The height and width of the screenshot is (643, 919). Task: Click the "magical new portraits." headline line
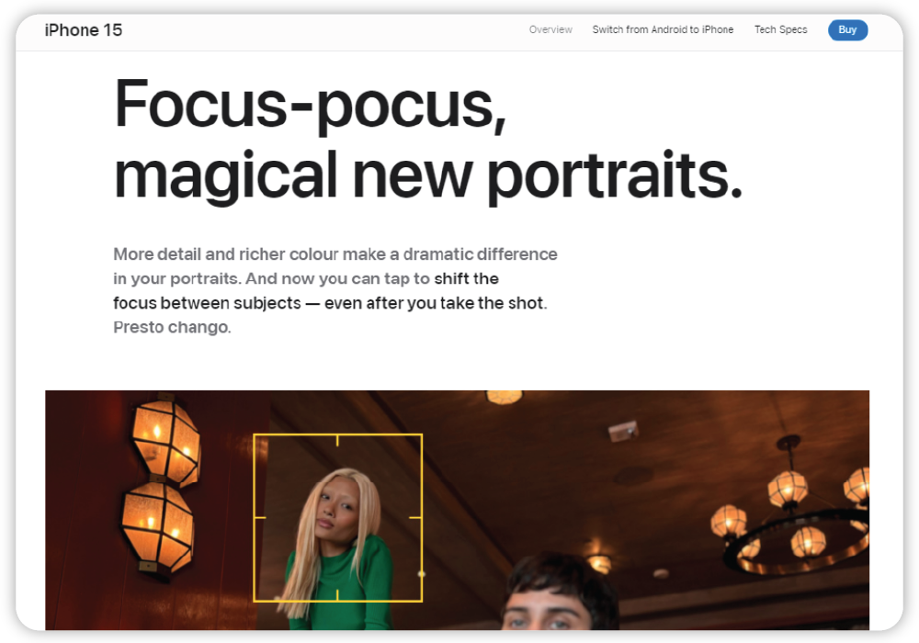click(427, 175)
